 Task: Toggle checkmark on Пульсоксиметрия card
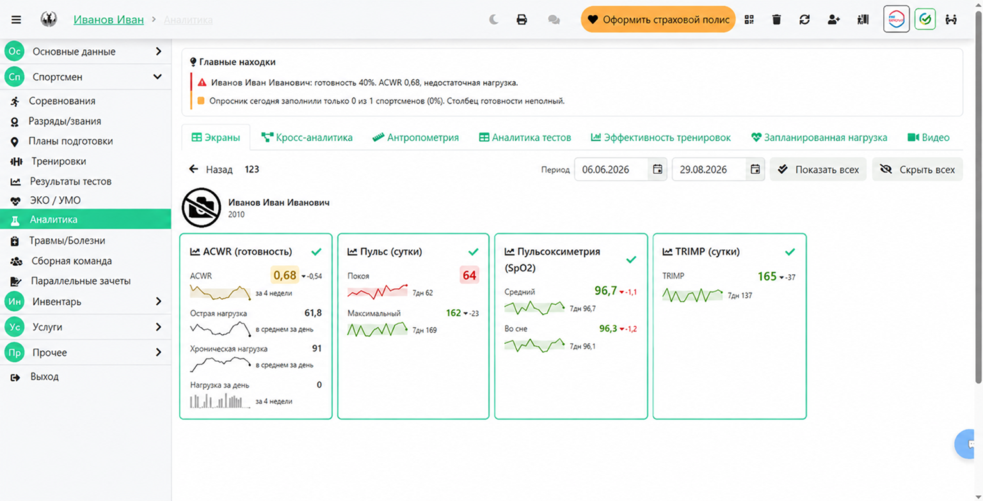[631, 259]
